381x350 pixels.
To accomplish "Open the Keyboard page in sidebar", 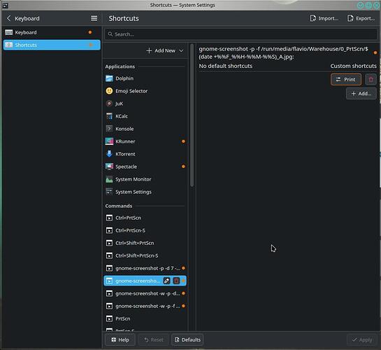I will 52,32.
